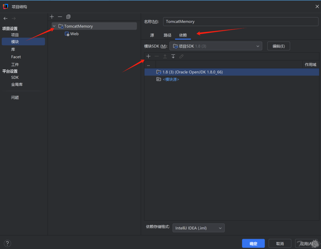The height and width of the screenshot is (249, 321).
Task: Click the 作用域 column header
Action: (x=310, y=65)
